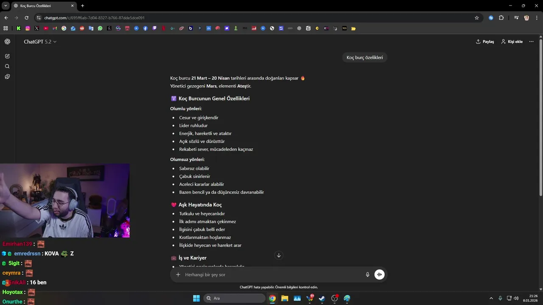This screenshot has width=543, height=305.
Task: Click the Kişi ekle button
Action: tap(512, 42)
